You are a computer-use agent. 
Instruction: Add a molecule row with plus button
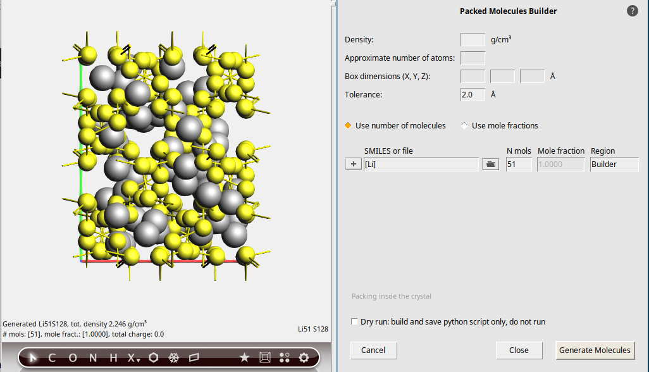point(353,164)
